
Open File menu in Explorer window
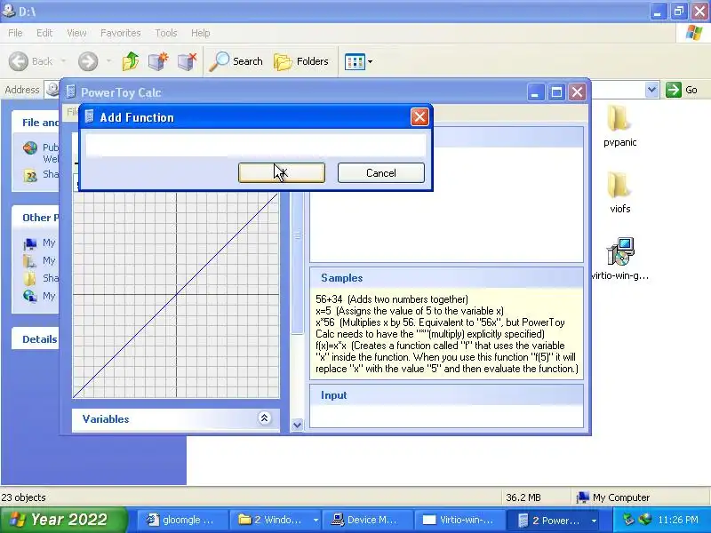tap(15, 33)
